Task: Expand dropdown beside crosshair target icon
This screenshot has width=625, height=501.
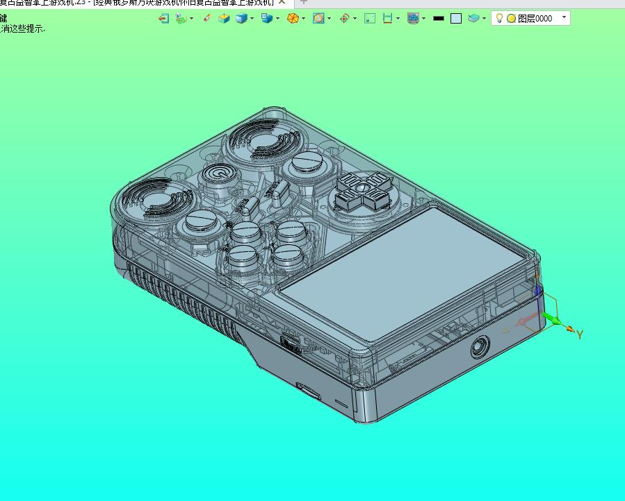Action: 355,18
